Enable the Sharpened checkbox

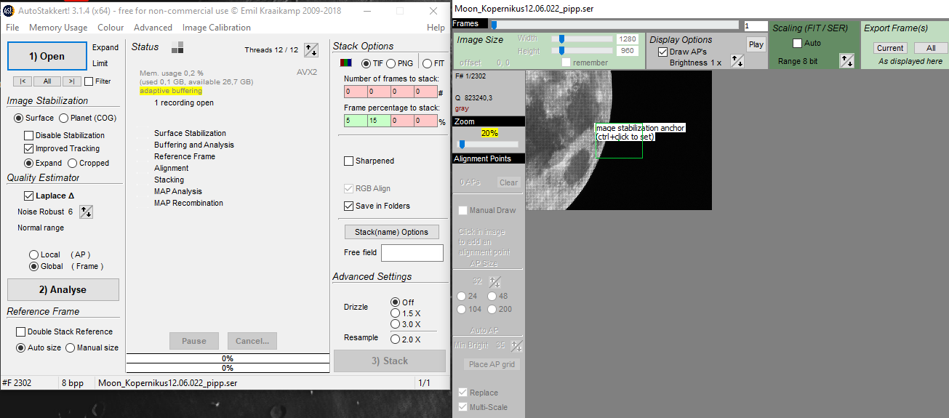[x=348, y=161]
